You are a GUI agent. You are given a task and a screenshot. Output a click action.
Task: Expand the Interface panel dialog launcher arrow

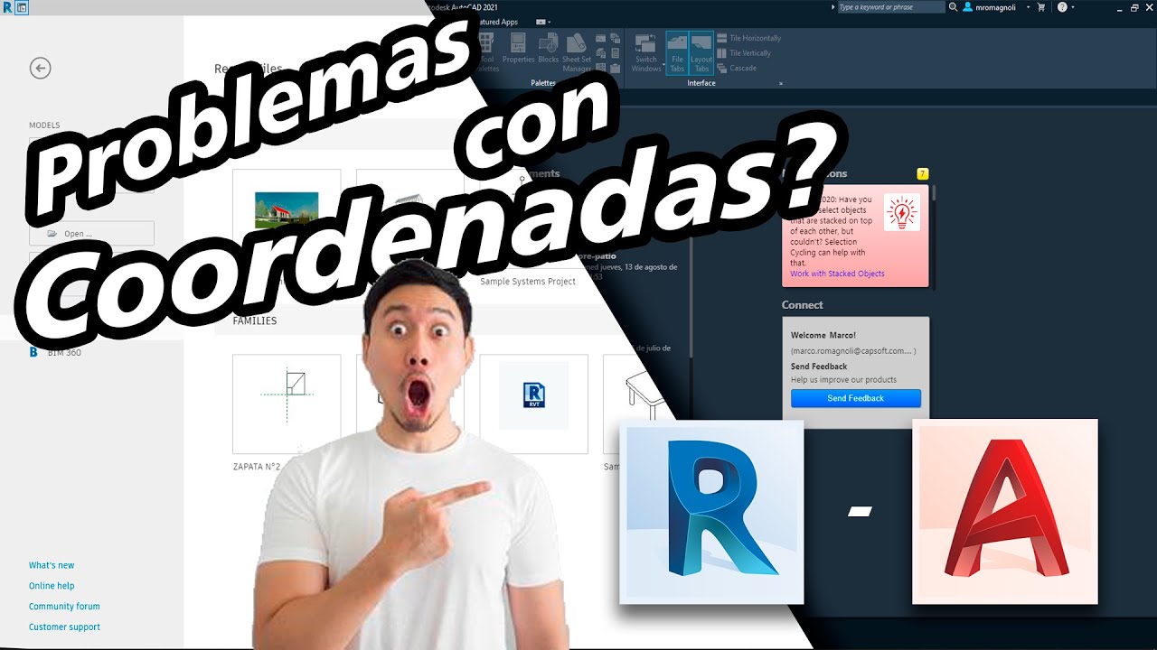point(781,83)
